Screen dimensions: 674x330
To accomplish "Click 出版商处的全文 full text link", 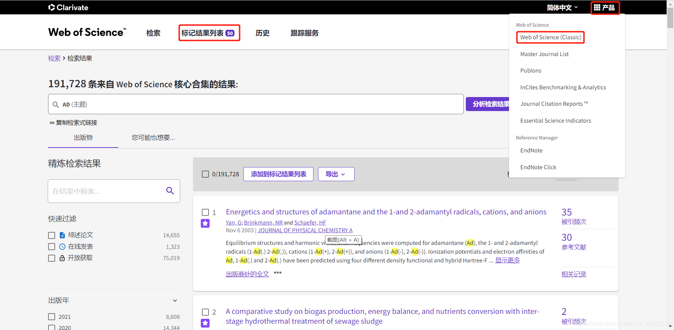I will click(x=247, y=274).
